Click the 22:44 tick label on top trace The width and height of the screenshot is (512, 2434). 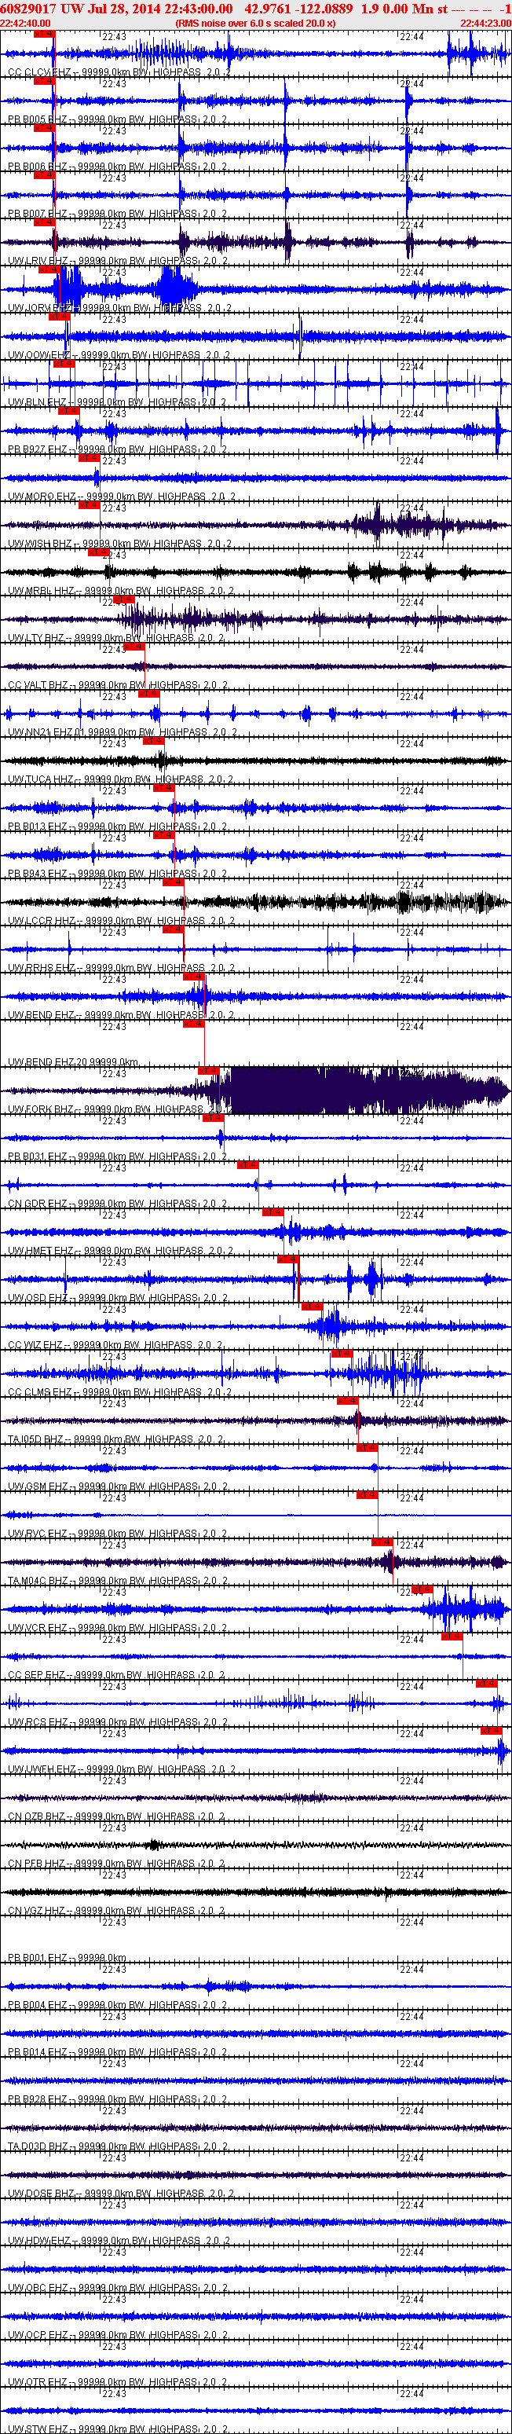point(411,37)
